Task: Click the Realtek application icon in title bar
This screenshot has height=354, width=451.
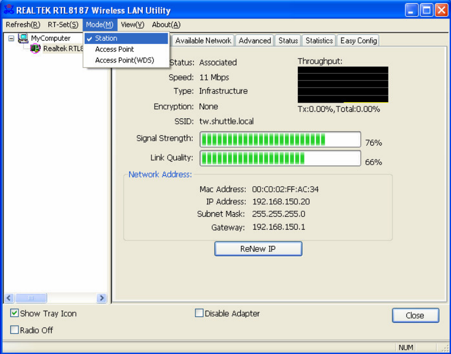Action: [x=9, y=10]
